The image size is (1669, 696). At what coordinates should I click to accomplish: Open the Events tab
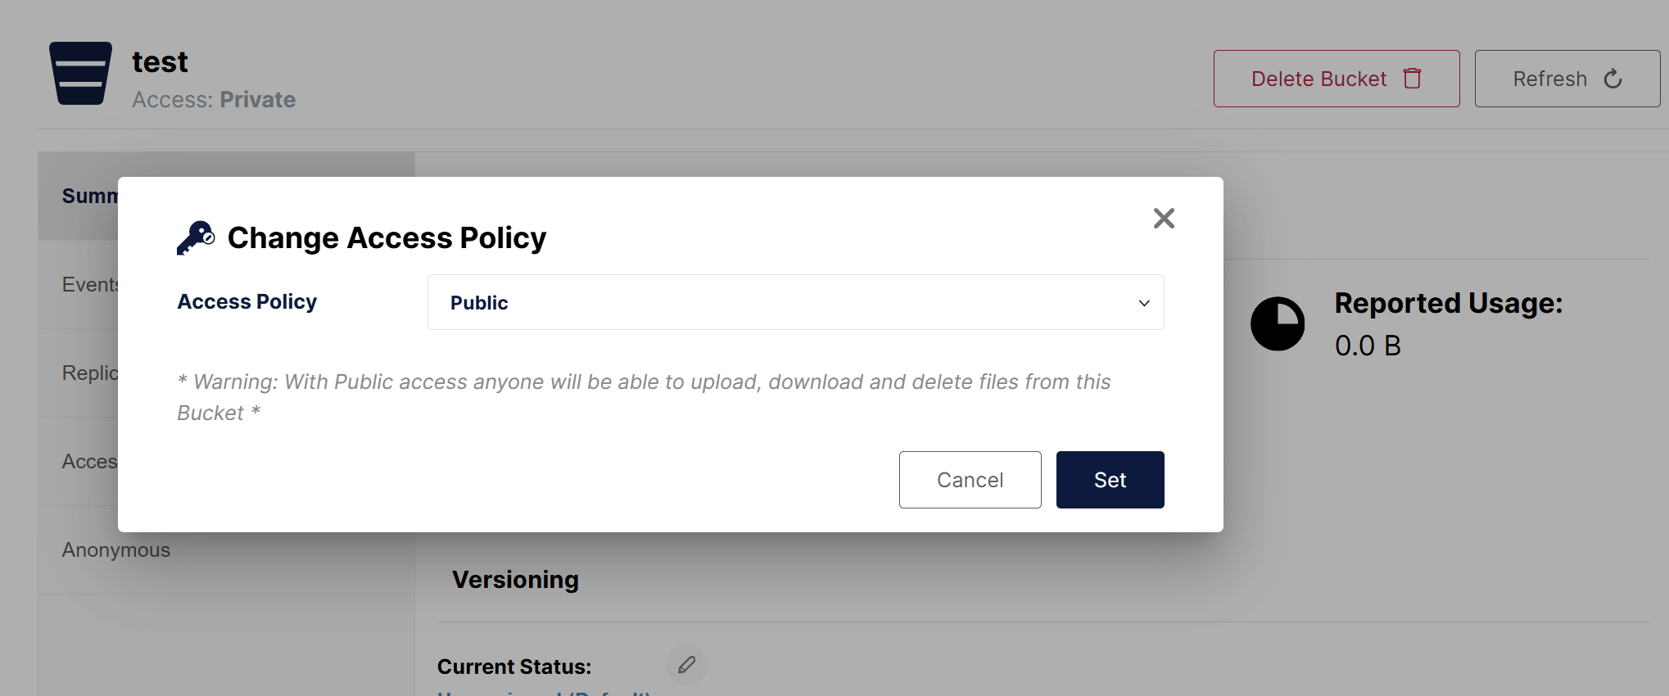coord(90,285)
